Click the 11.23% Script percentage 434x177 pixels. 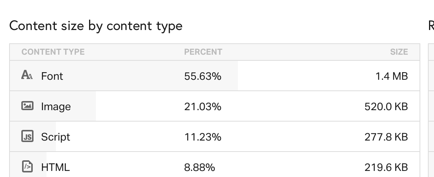pyautogui.click(x=203, y=137)
